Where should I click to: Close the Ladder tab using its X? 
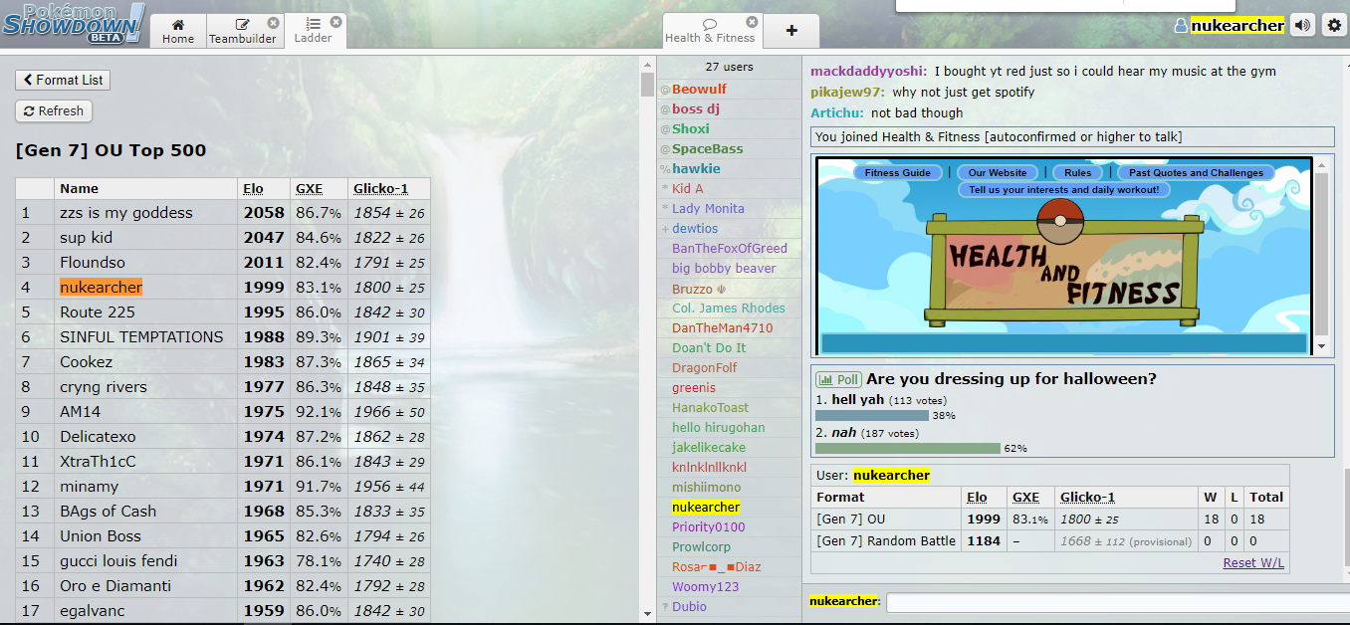tap(337, 22)
